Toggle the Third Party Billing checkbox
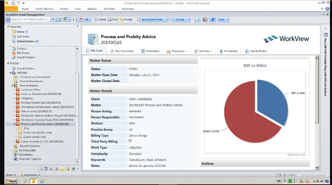This screenshot has height=185, width=332. pos(130,141)
